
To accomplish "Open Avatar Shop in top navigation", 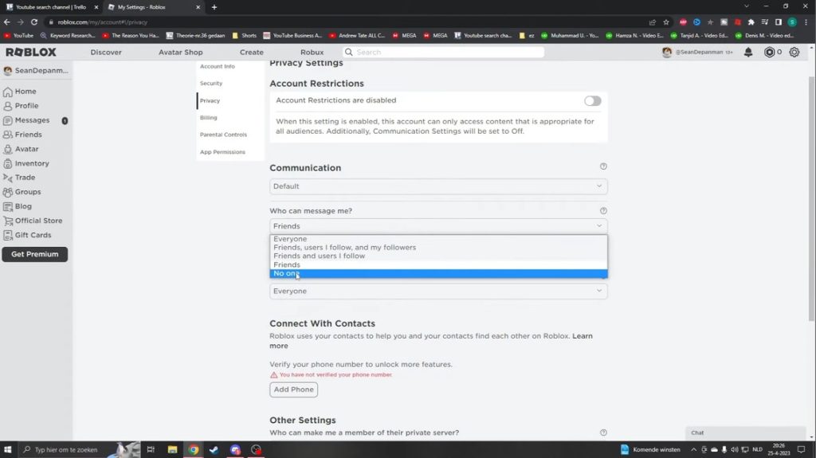I will coord(181,52).
